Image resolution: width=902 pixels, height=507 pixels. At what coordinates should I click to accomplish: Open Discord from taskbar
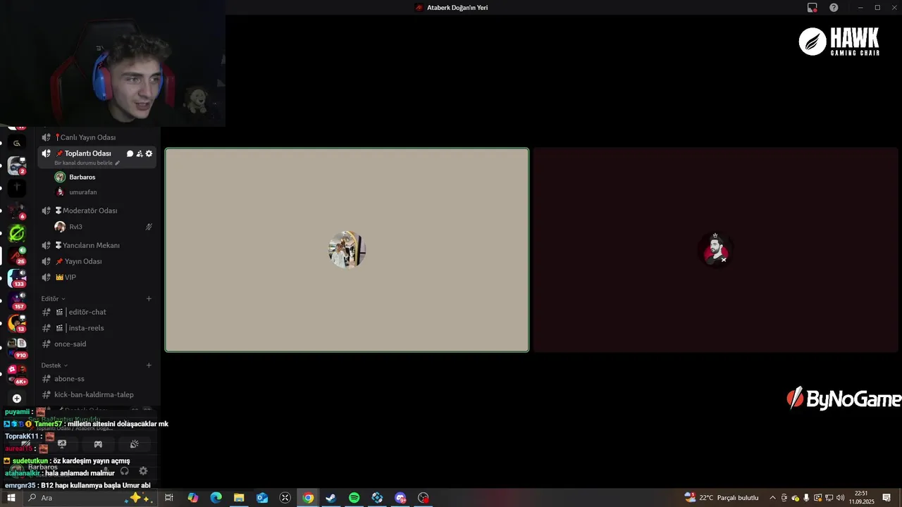click(x=400, y=498)
